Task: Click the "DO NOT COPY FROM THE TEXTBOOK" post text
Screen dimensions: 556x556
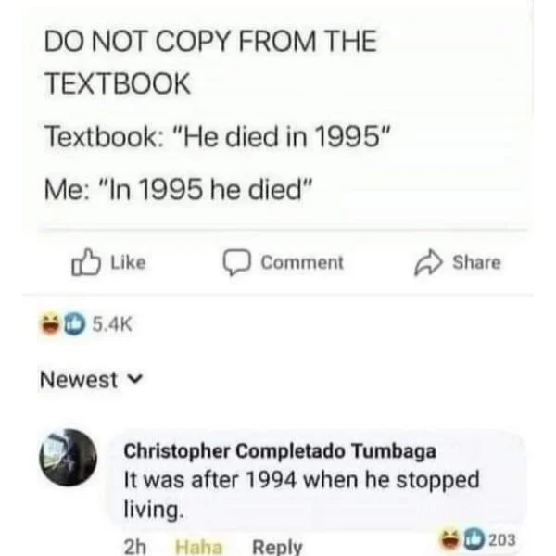Action: 210,62
